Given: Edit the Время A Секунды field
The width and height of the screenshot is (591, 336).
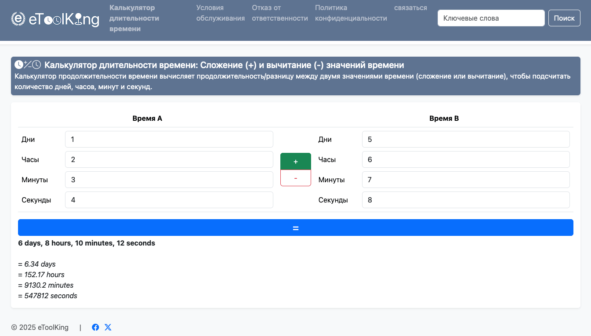Looking at the screenshot, I should (169, 200).
